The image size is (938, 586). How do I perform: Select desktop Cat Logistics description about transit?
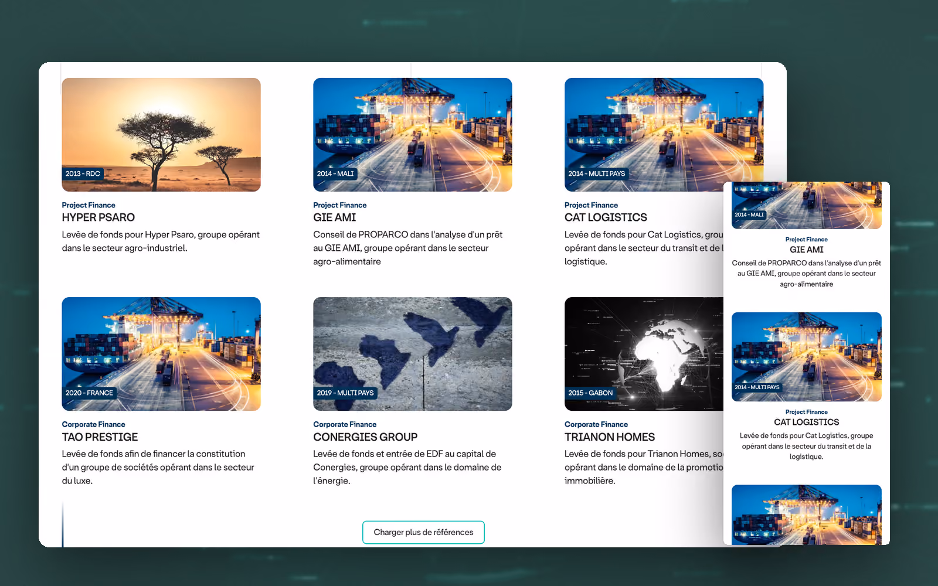click(x=644, y=248)
